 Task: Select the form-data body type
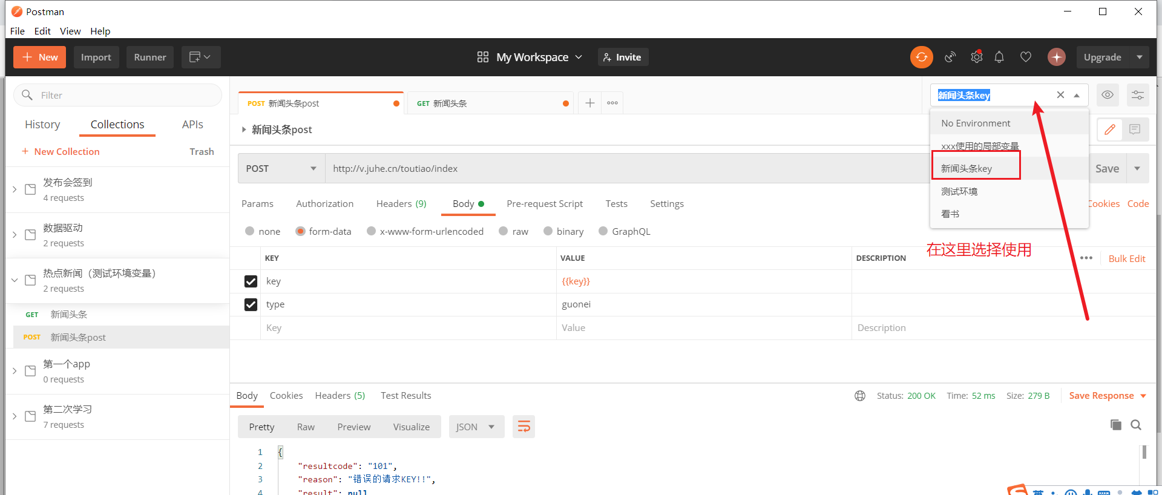[300, 231]
